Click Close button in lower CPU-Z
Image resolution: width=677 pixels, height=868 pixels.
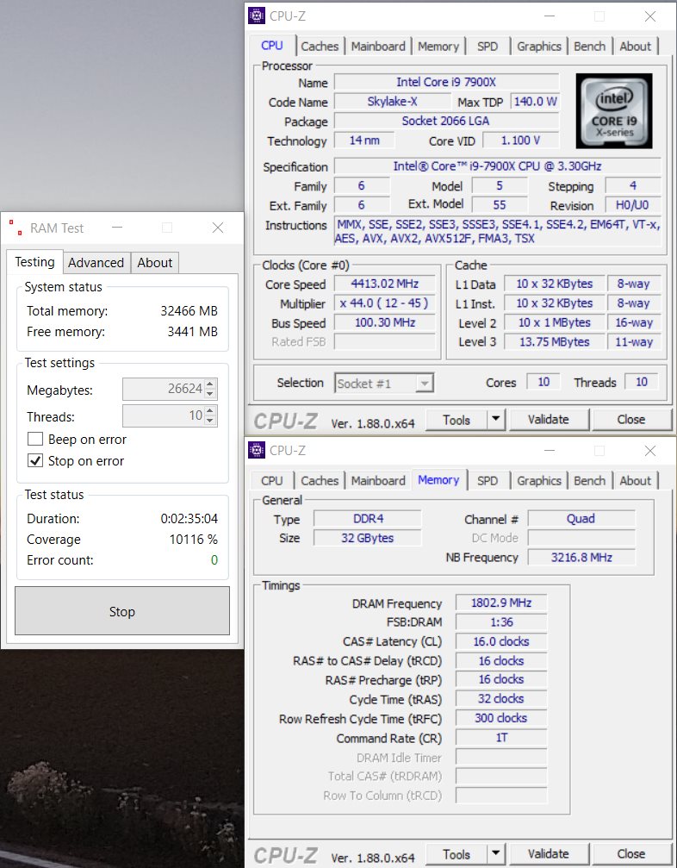631,853
